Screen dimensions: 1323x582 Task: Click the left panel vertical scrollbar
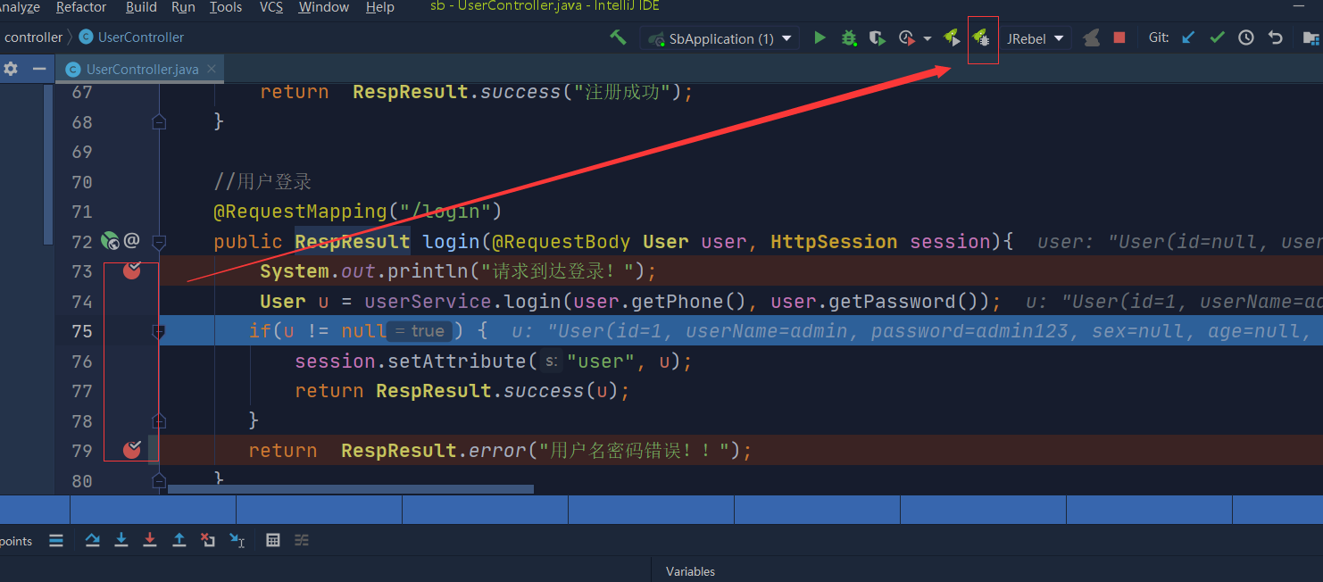pyautogui.click(x=48, y=165)
